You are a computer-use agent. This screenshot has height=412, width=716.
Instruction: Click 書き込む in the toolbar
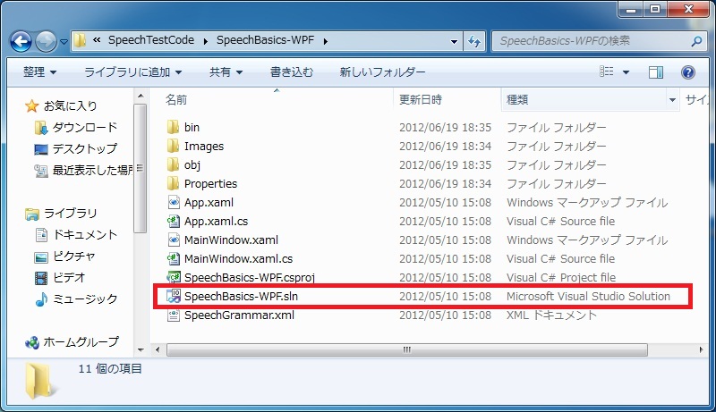292,71
